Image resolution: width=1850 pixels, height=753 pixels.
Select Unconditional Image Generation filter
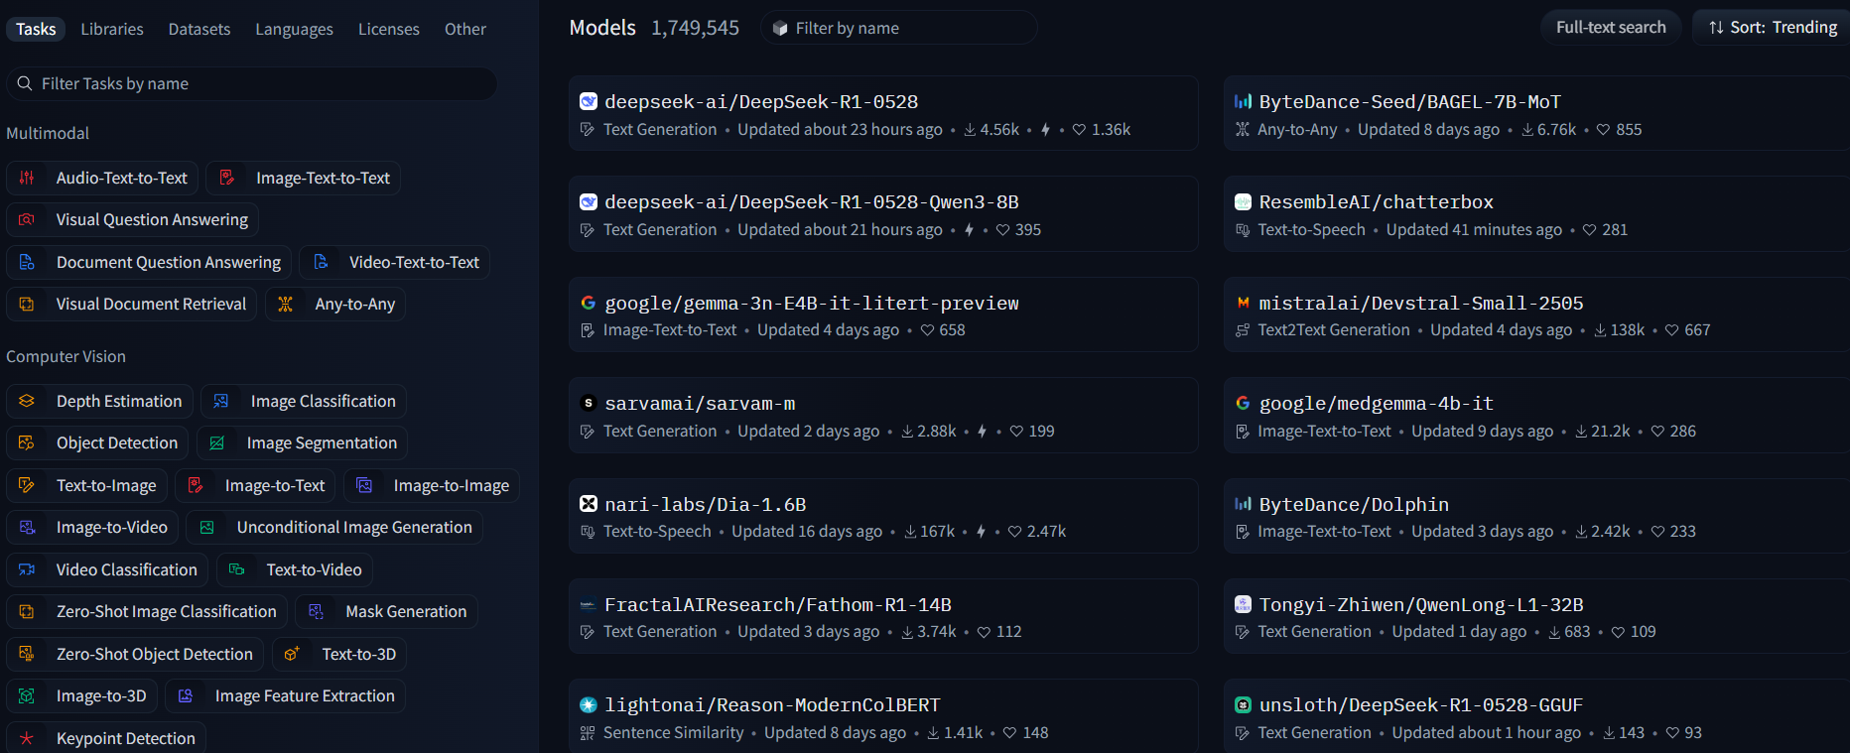pyautogui.click(x=334, y=527)
